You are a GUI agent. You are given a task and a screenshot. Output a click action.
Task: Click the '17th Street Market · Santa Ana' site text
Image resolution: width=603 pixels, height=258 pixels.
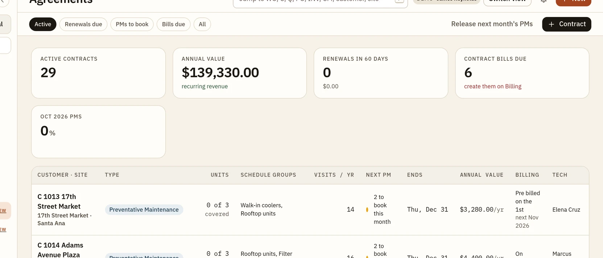click(65, 219)
